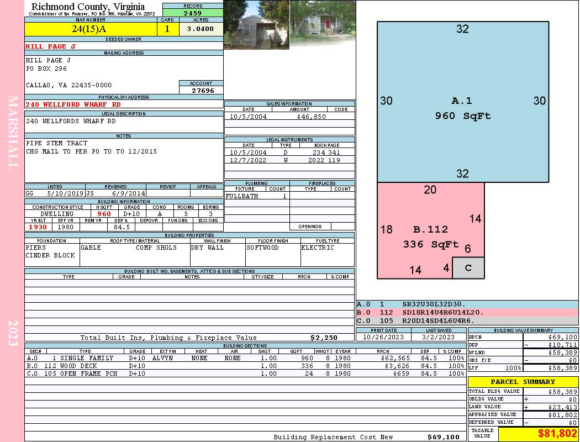Click roof material COMP SHGLS
580x442 pixels.
(x=156, y=248)
